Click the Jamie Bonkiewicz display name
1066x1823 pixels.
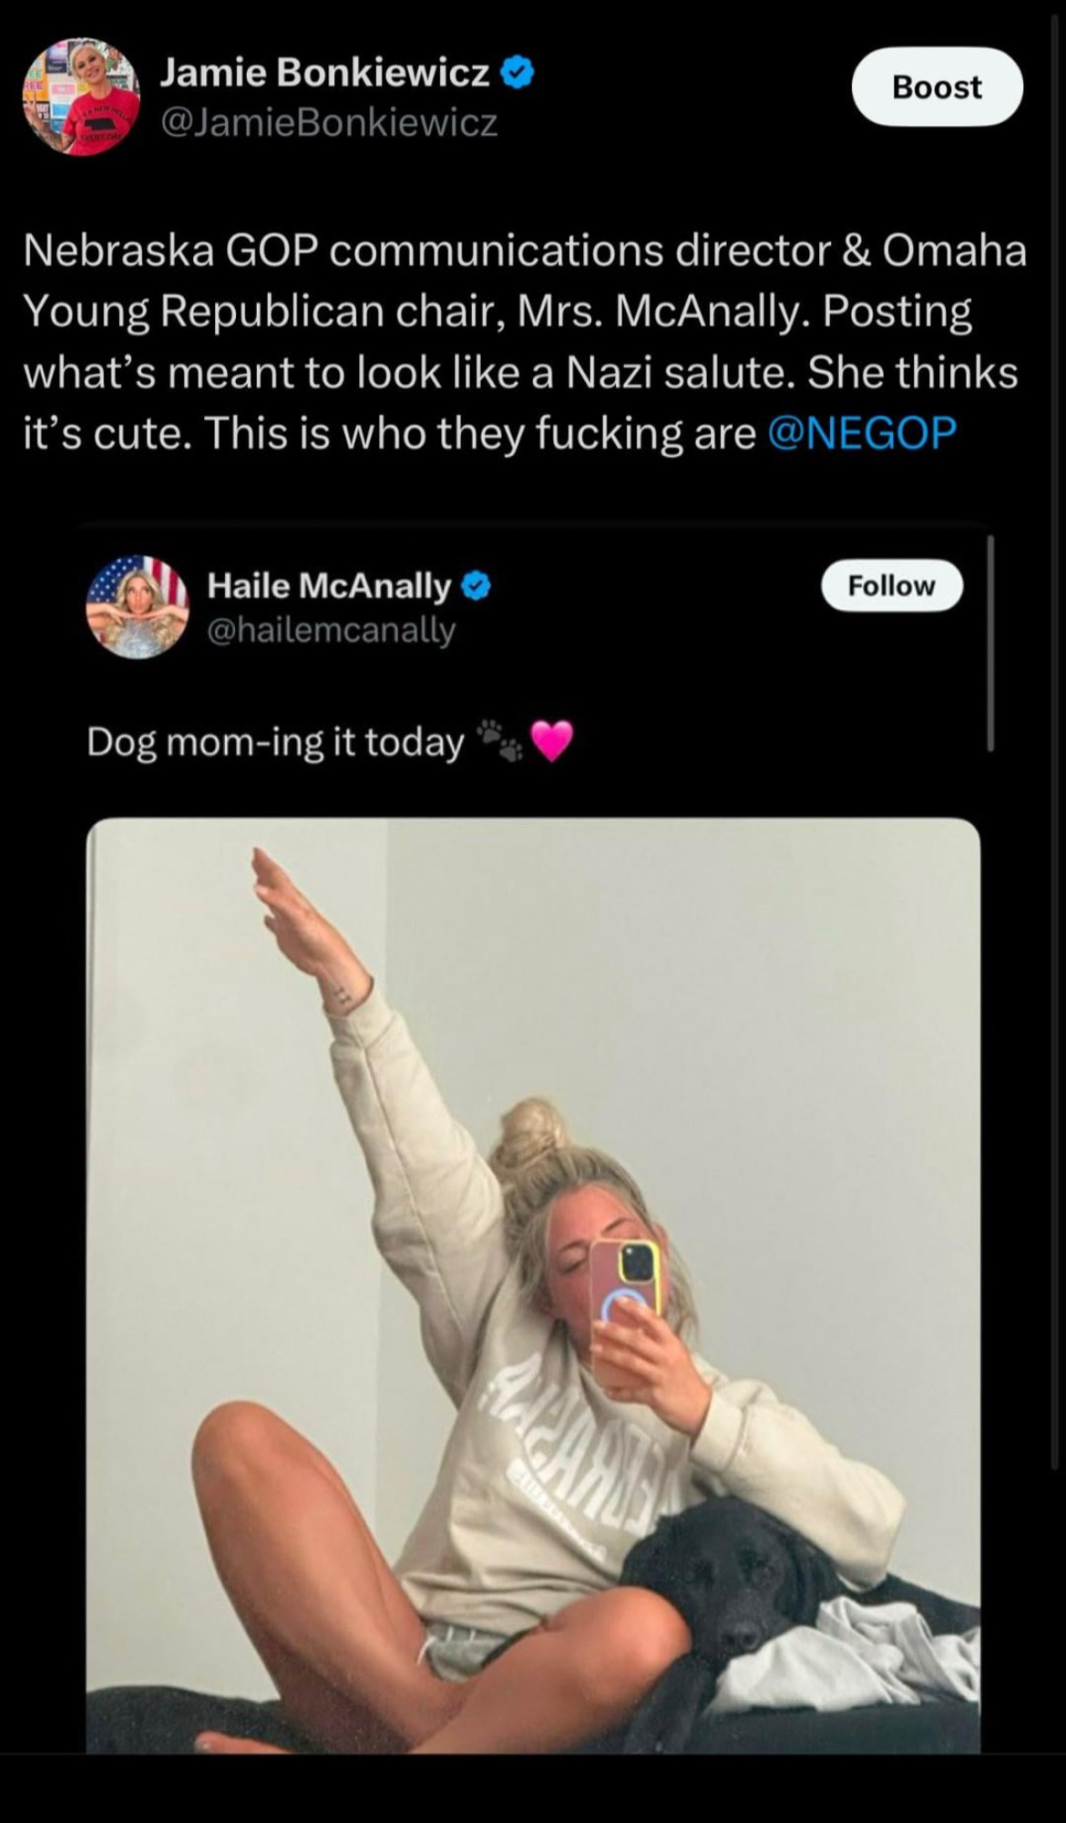(x=324, y=72)
